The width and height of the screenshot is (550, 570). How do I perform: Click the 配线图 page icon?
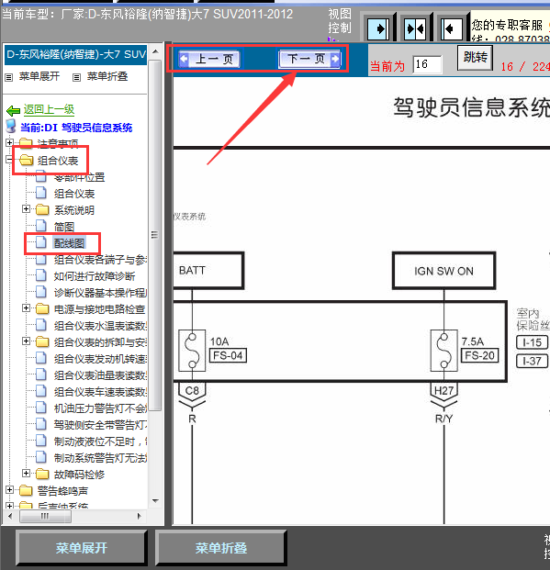coord(41,242)
